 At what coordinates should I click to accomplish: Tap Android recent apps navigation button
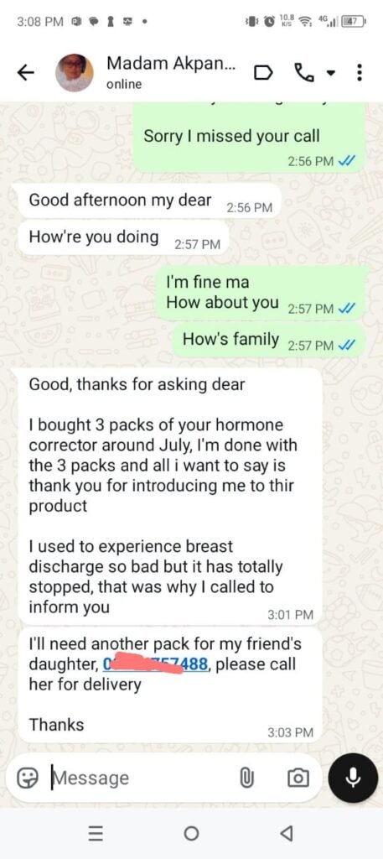point(96,834)
